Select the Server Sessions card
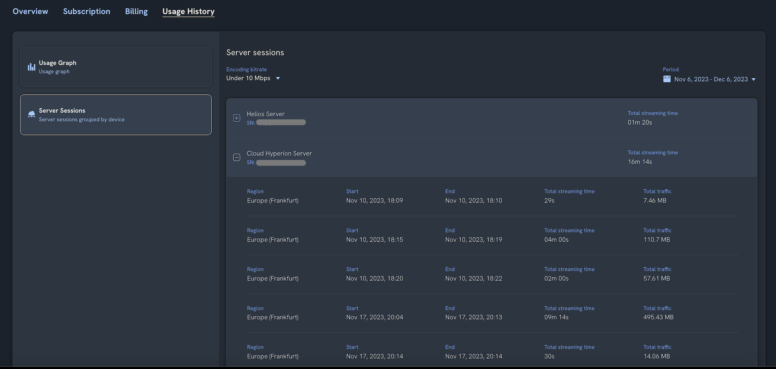 coord(116,115)
